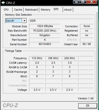Switch to the CPU tab
Screen dimensions: 99x110
point(7,10)
